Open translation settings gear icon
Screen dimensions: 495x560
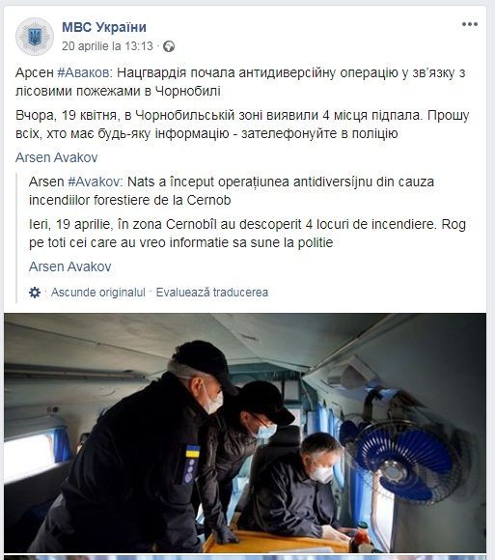pyautogui.click(x=35, y=293)
